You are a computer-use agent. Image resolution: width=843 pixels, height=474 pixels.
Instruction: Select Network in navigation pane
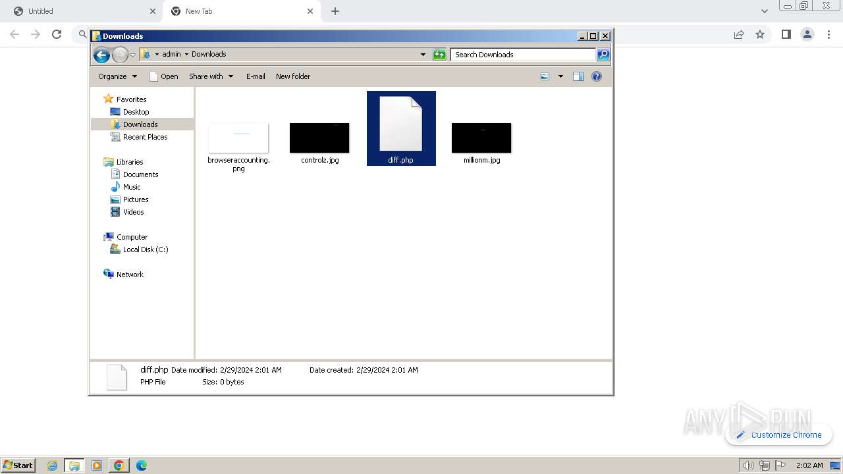click(x=130, y=275)
